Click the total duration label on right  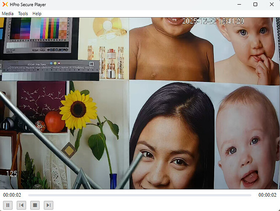pyautogui.click(x=267, y=195)
